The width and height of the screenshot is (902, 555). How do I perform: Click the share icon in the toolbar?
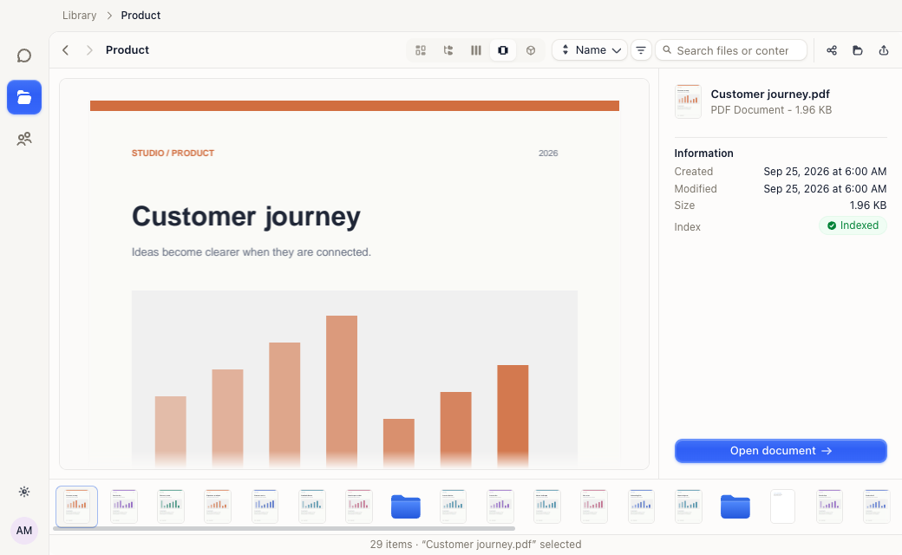click(x=831, y=50)
